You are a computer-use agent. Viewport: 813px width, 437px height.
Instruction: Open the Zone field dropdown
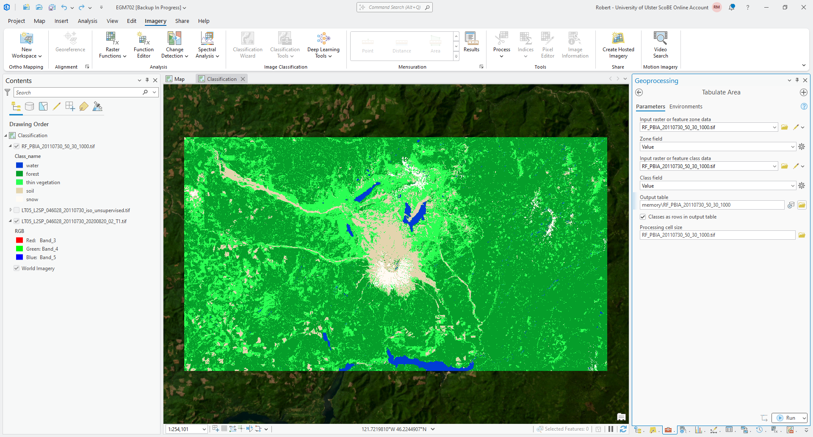click(792, 147)
